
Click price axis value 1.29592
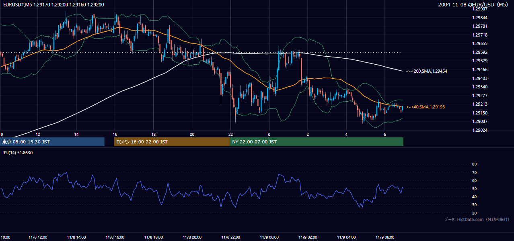(480, 52)
